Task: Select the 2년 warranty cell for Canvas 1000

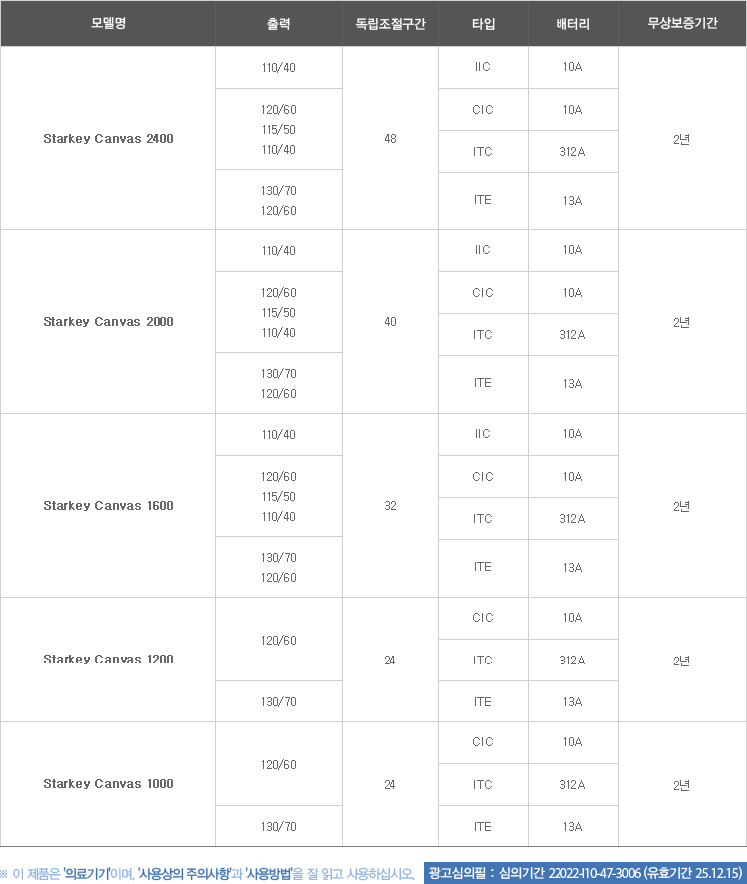Action: click(682, 784)
